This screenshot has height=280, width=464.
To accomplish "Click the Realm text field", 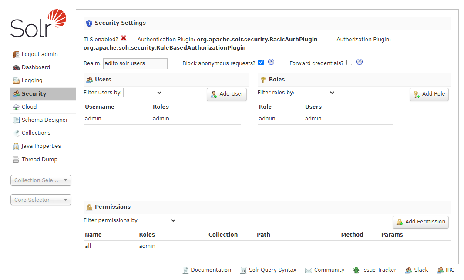I will click(x=135, y=63).
